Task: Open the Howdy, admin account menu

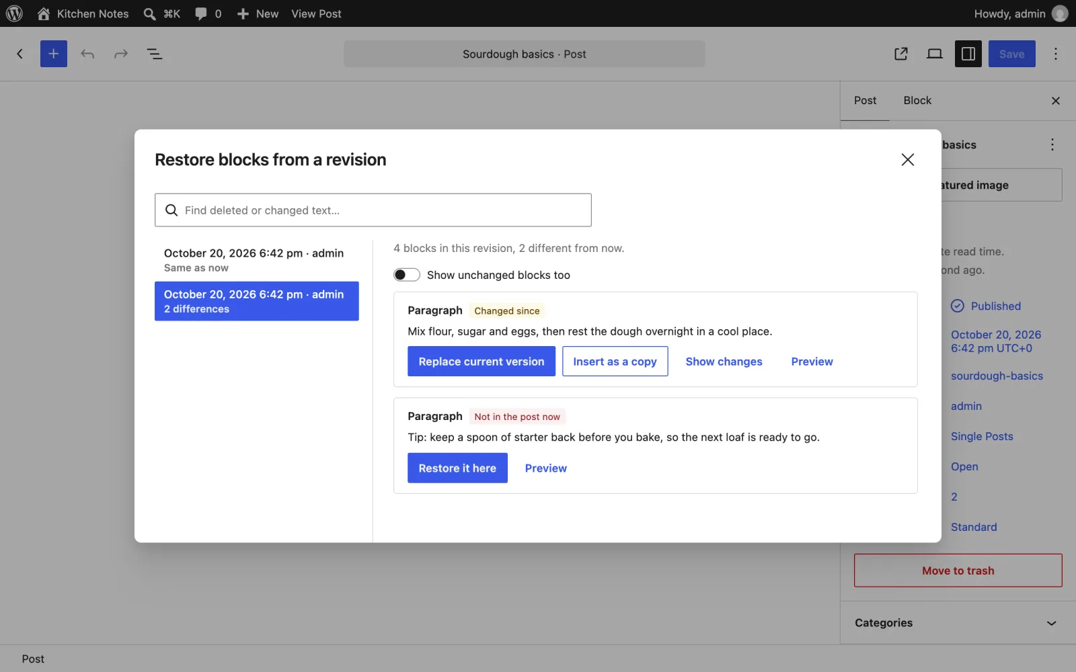Action: [1021, 13]
